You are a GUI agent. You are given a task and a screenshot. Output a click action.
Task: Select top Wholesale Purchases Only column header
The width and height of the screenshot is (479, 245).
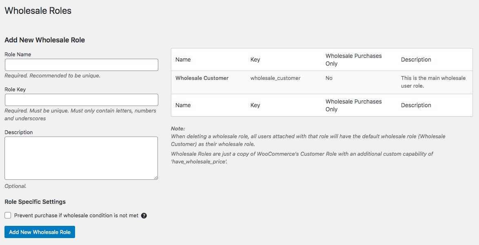coord(353,60)
